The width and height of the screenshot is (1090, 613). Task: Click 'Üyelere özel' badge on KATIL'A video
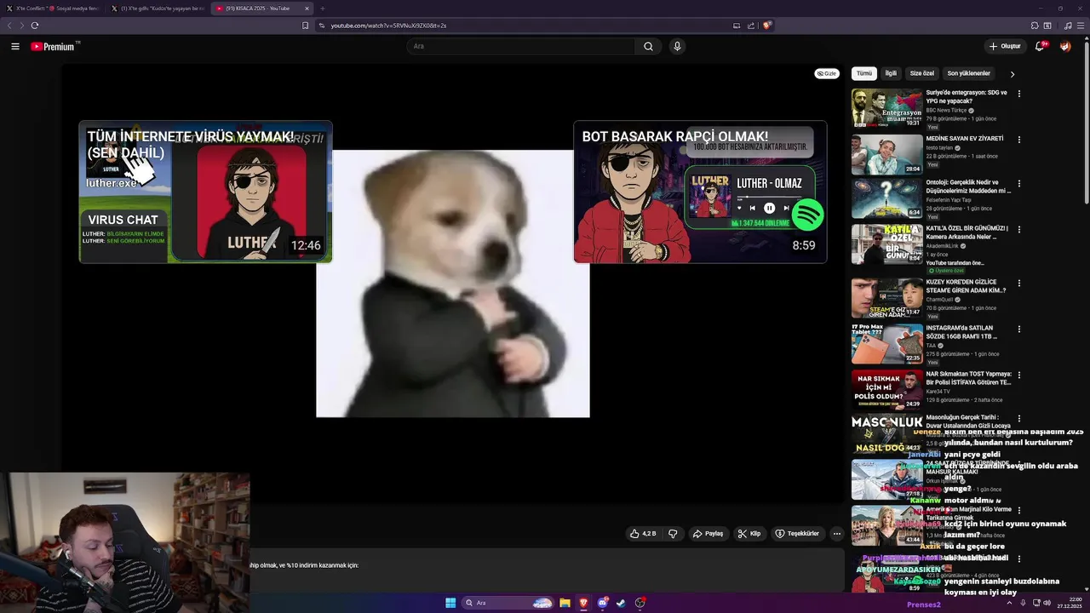pyautogui.click(x=945, y=271)
